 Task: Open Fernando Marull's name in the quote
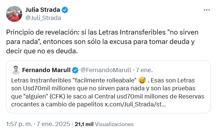46,71
